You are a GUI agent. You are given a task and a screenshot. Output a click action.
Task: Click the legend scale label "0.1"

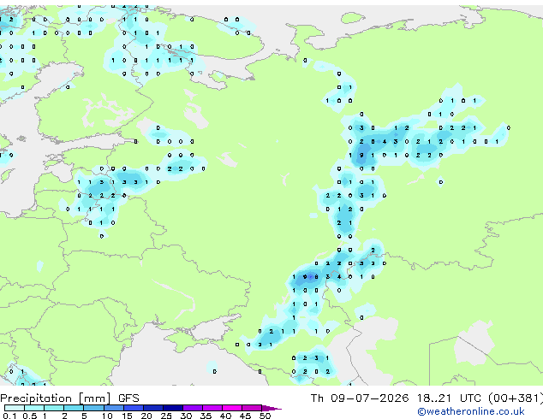point(9,416)
